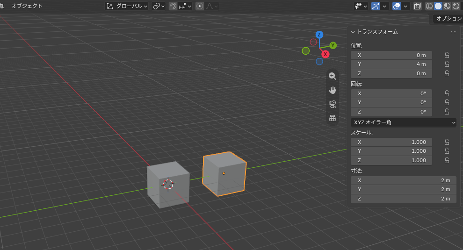463x250 pixels.
Task: Click the dimensions X field
Action: 403,180
